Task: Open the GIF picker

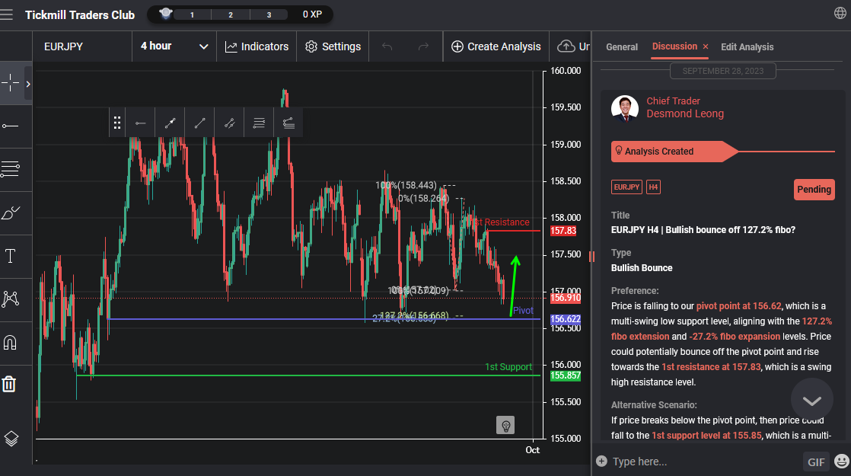Action: (x=816, y=462)
